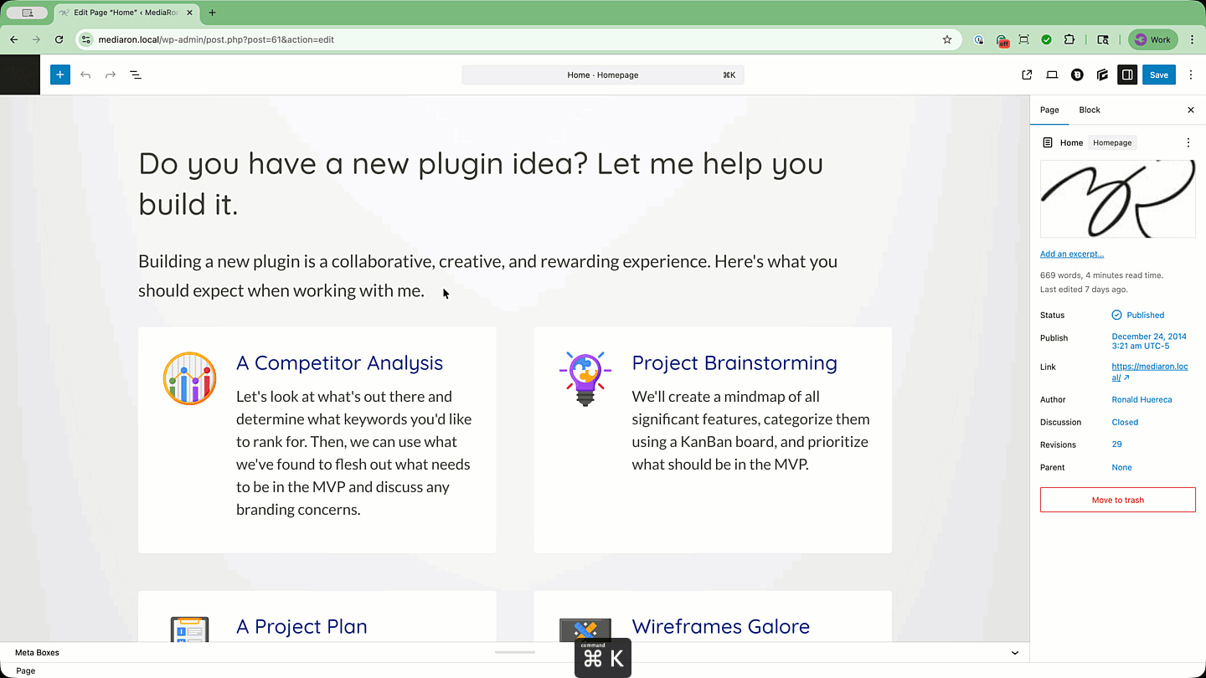Change the Published status setting
Viewport: 1206px width, 678px height.
click(1144, 315)
